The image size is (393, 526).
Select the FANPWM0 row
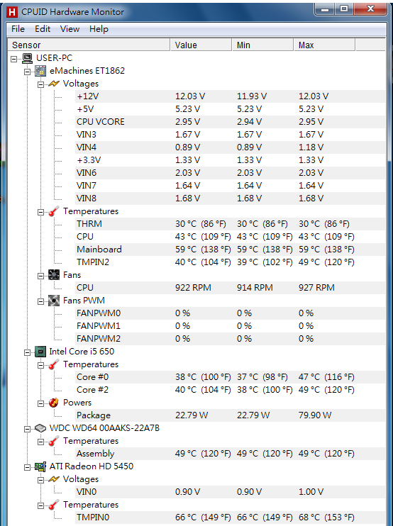coord(231,313)
